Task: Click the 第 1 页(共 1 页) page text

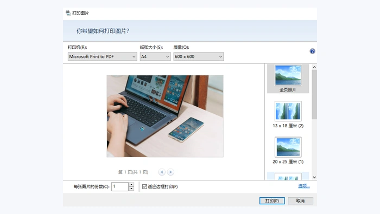Action: [x=133, y=172]
